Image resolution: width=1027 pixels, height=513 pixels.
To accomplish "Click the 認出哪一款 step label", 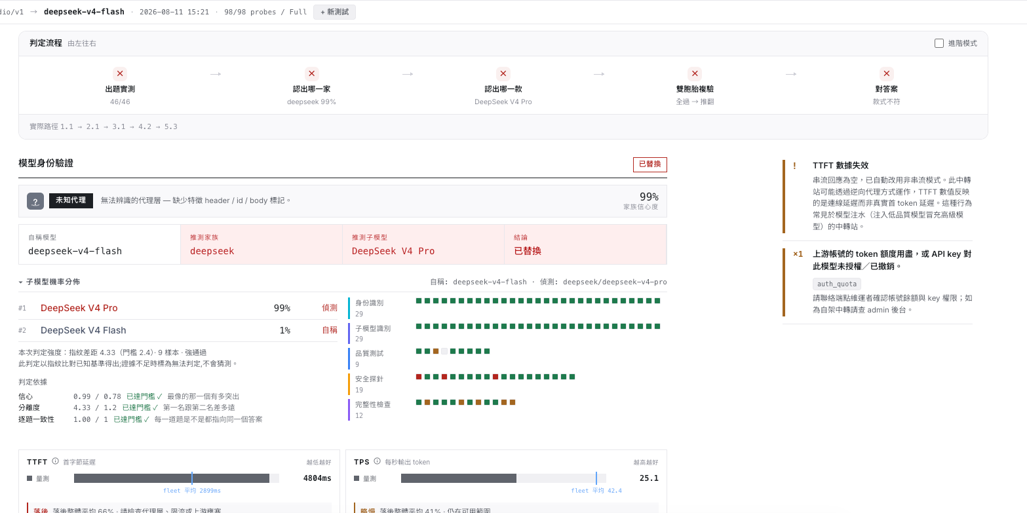I will [503, 89].
